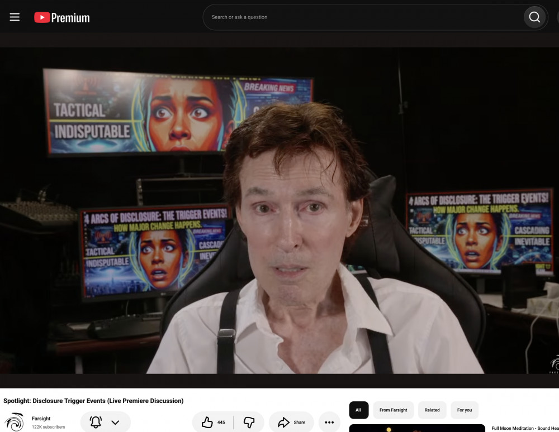Switch to the 'Related' filter chip

[x=432, y=410]
